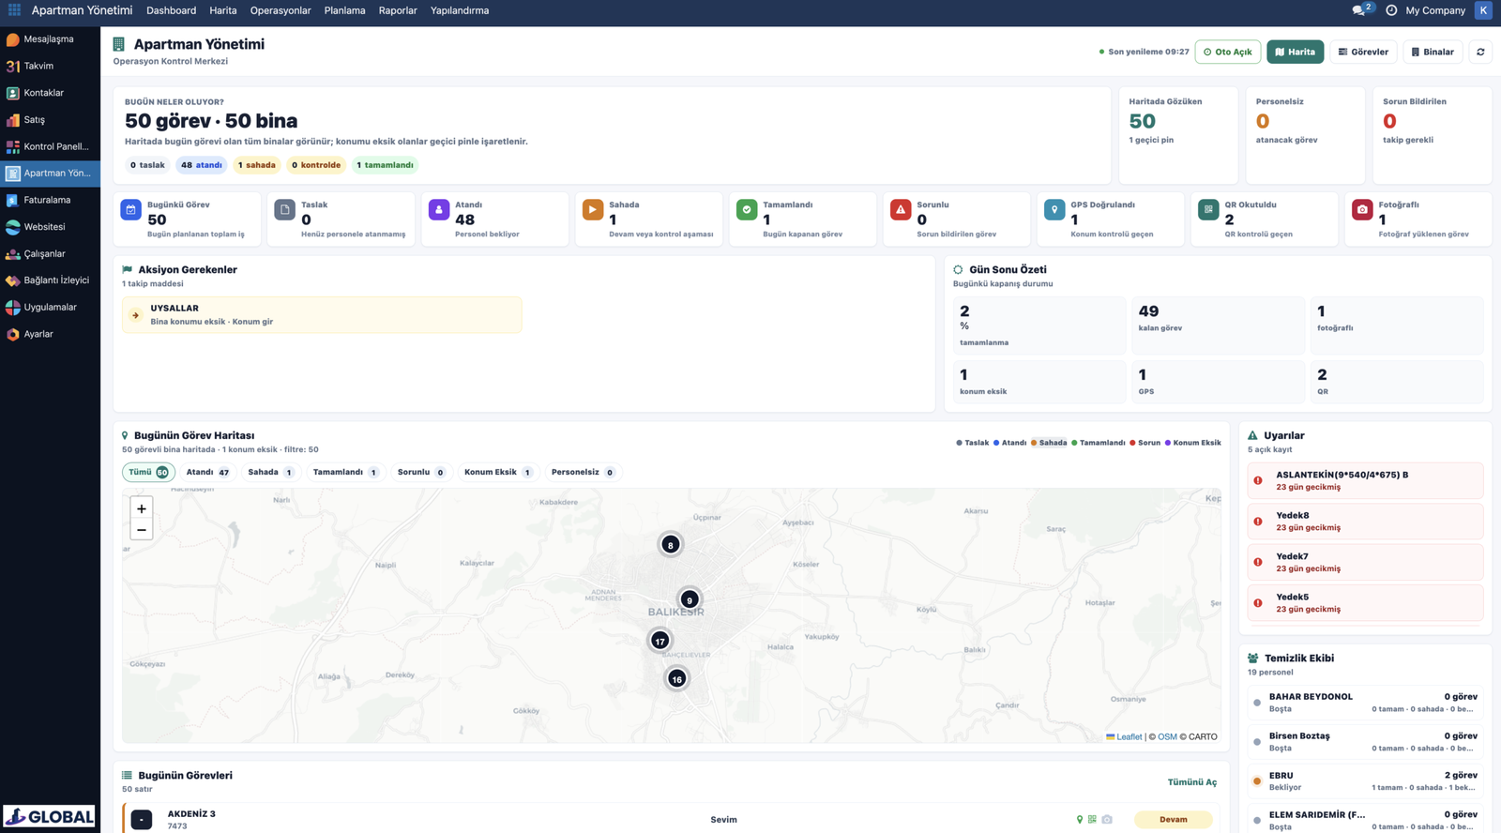Expand all tasks with Tümünü Aç
The image size is (1501, 833).
pos(1191,782)
